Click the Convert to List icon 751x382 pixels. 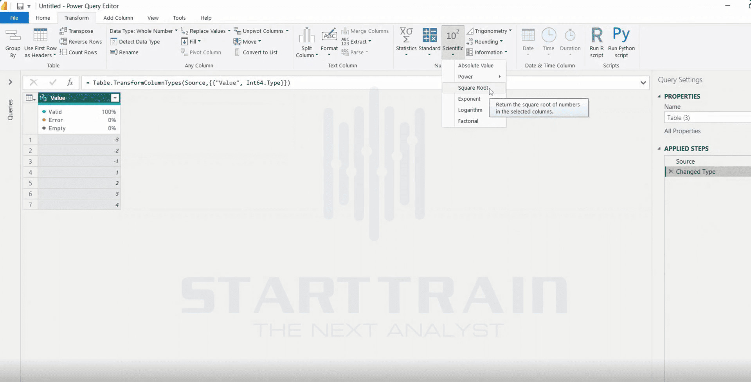coord(238,52)
